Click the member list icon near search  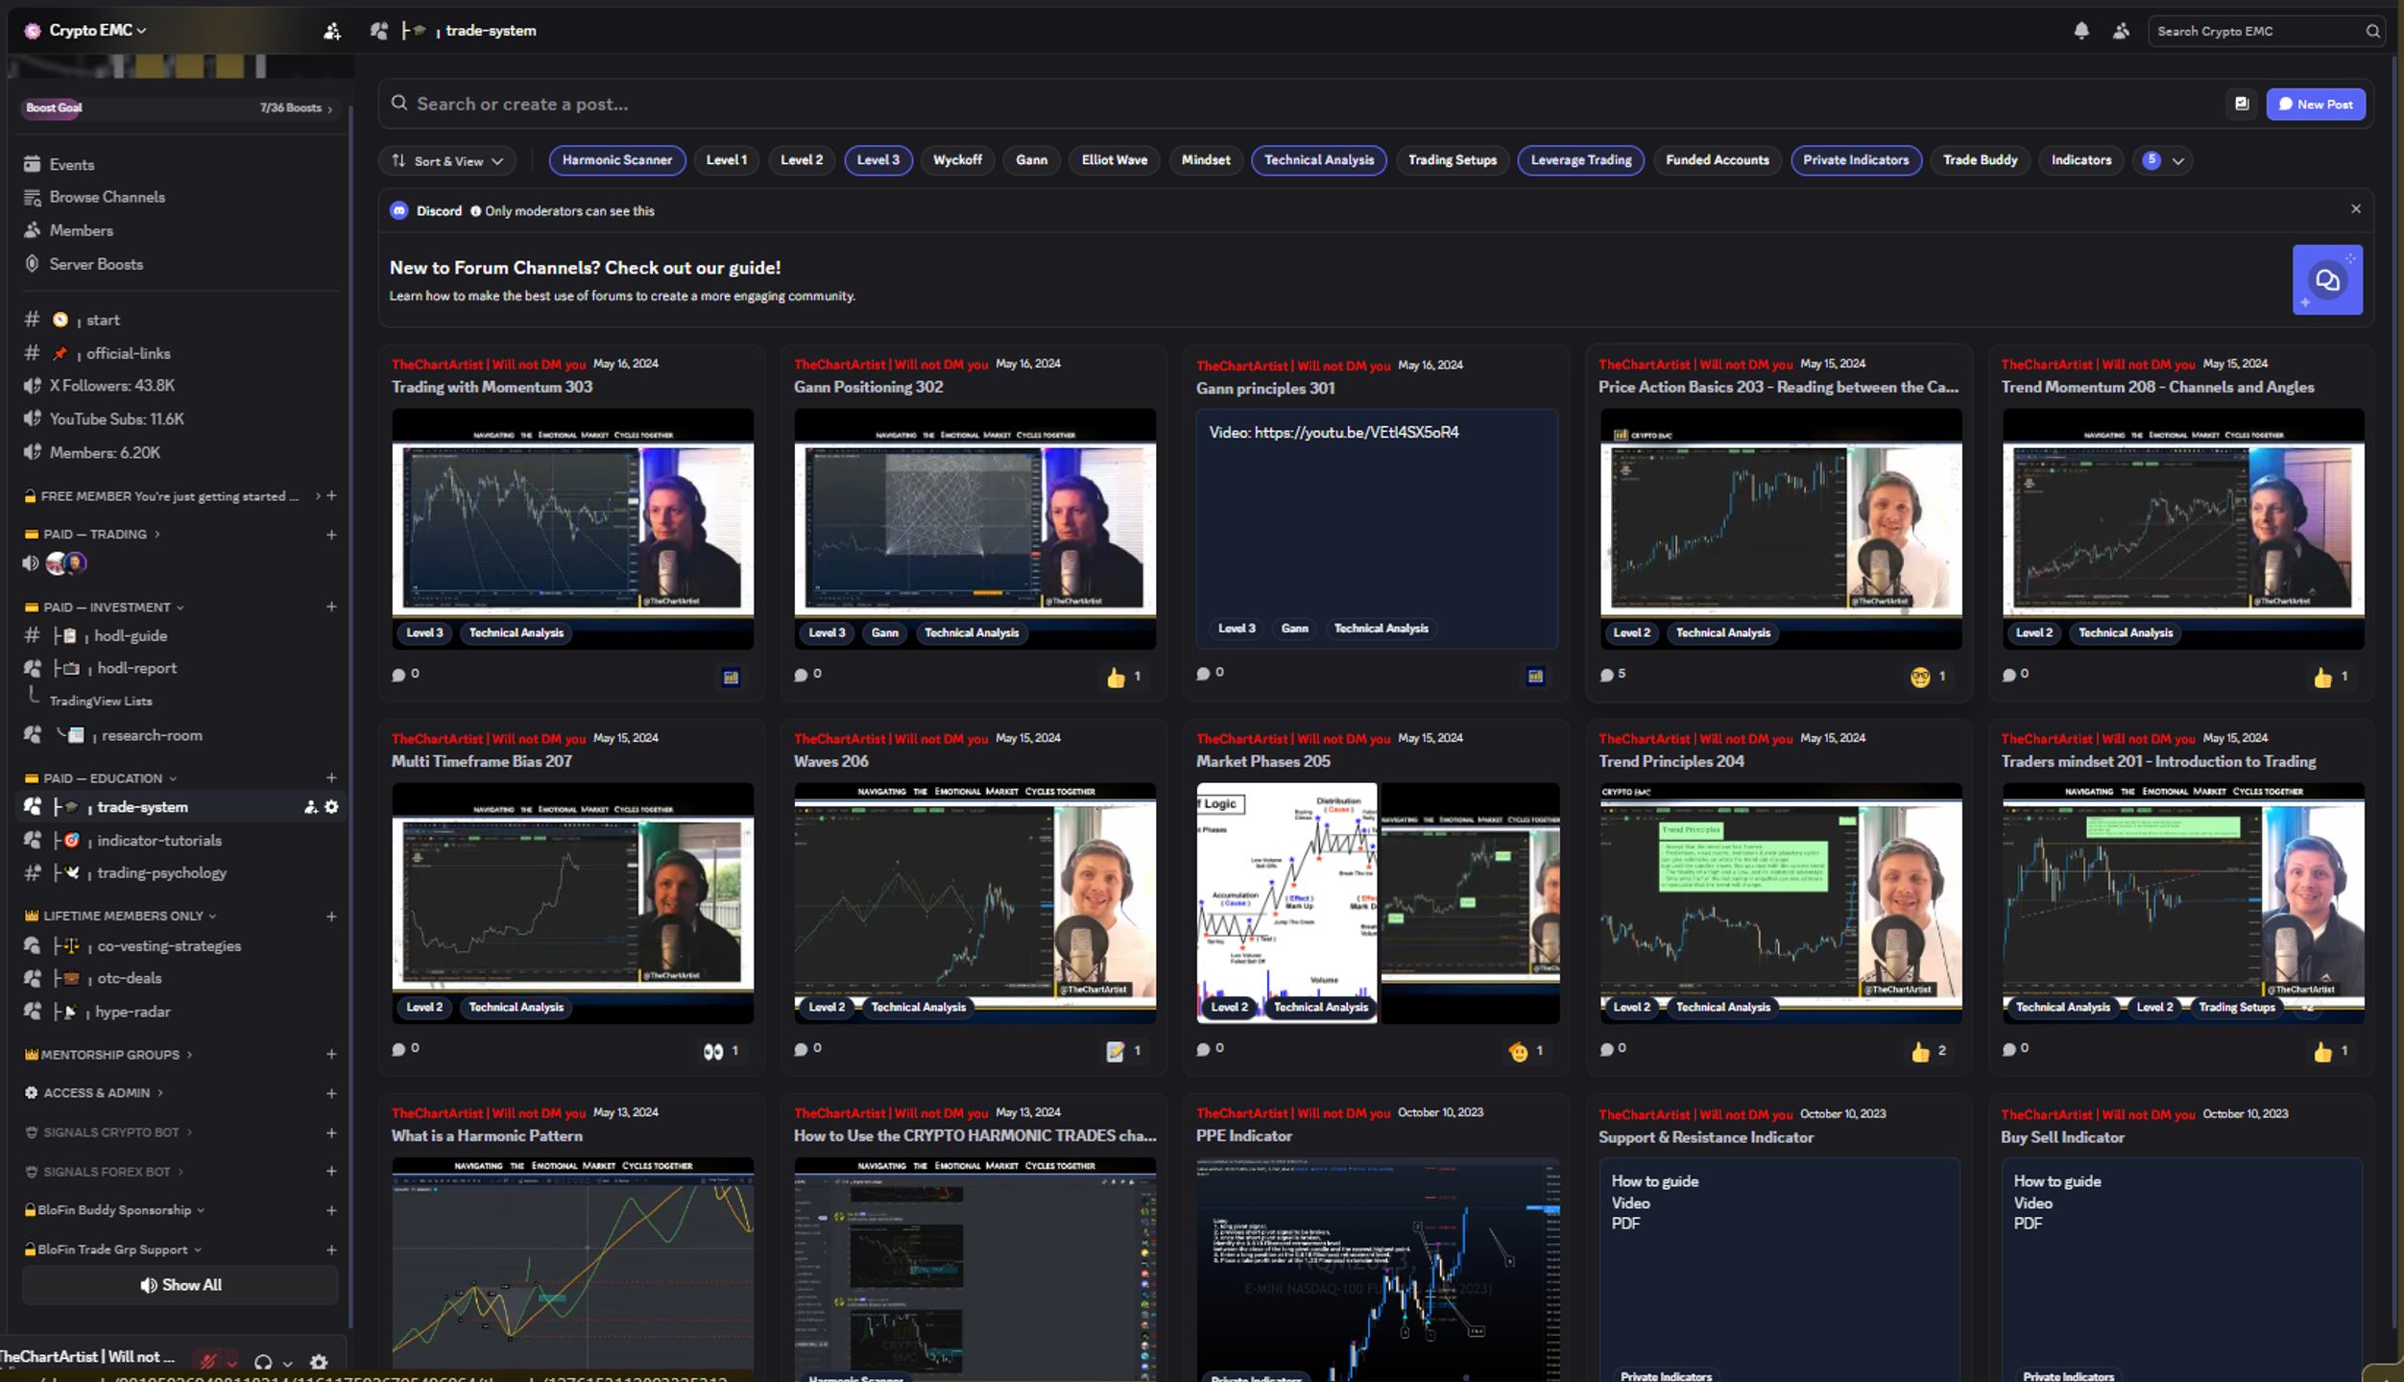2121,31
